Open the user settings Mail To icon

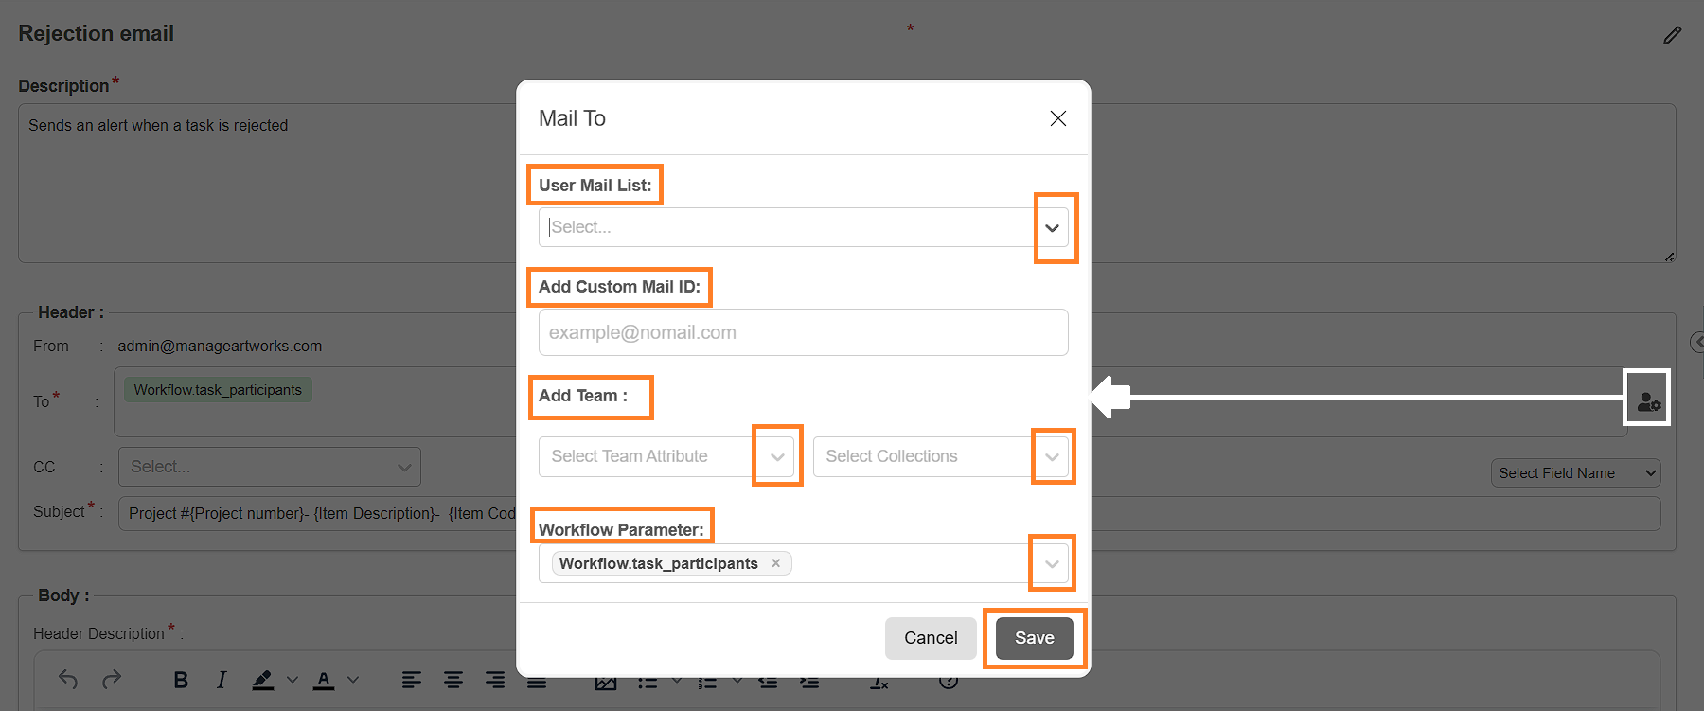click(x=1648, y=401)
